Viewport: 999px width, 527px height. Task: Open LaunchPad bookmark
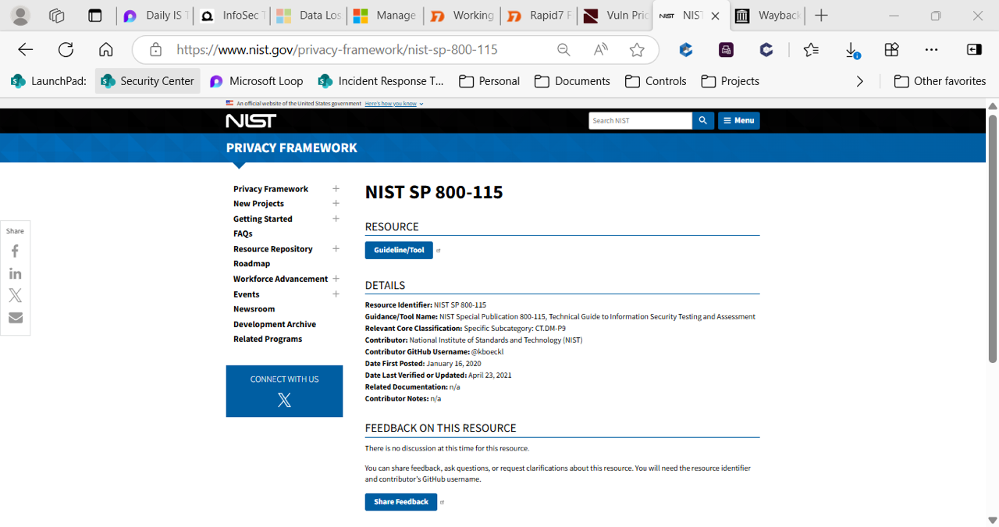tap(48, 81)
